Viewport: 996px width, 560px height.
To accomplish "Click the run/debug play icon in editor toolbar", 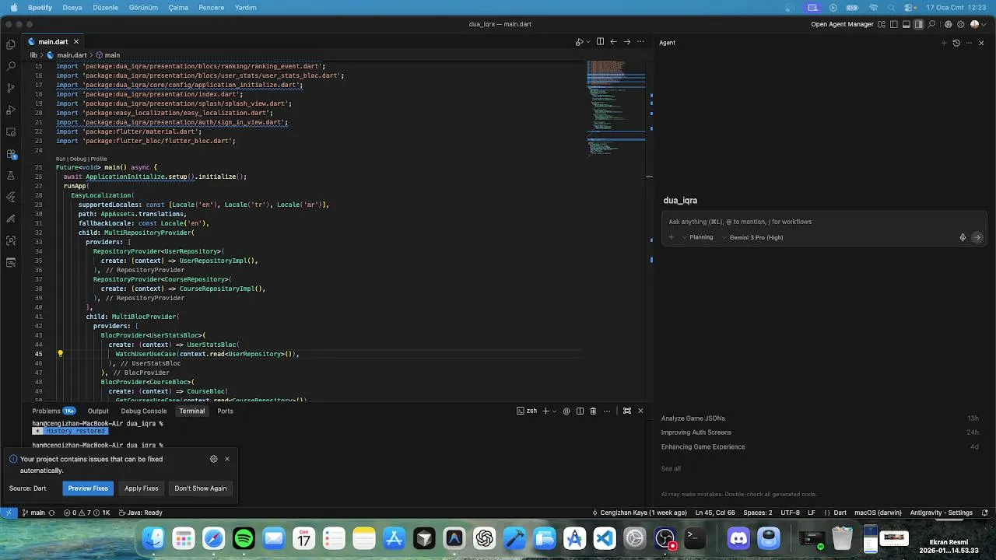I will [x=579, y=42].
